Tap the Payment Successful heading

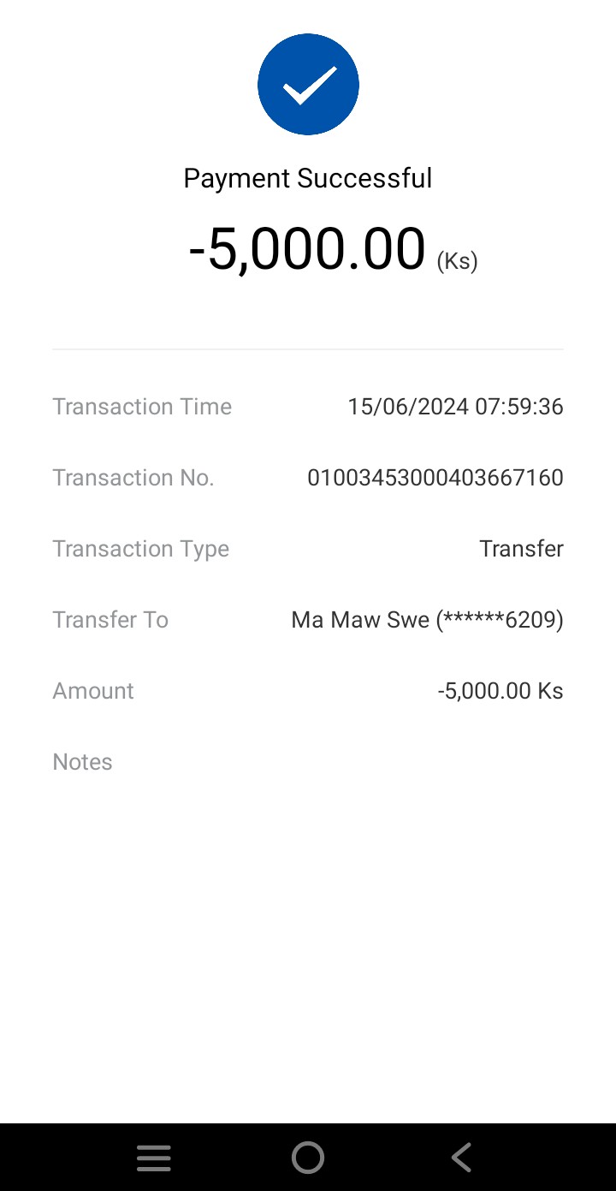pos(308,178)
